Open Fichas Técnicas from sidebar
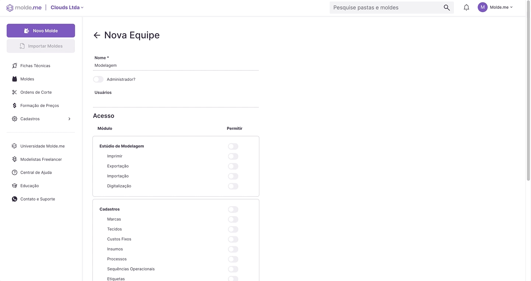531x281 pixels. click(x=35, y=66)
